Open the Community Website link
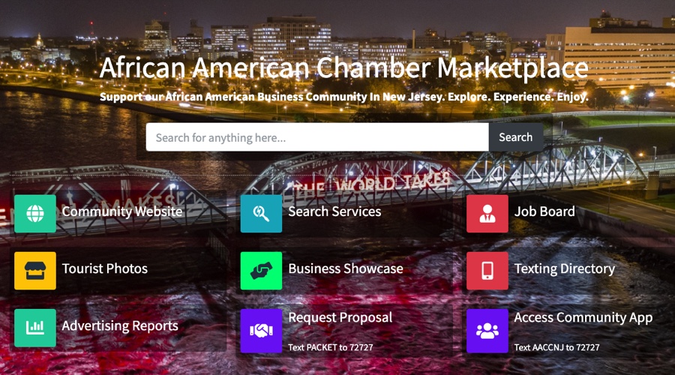The height and width of the screenshot is (375, 675). pyautogui.click(x=122, y=211)
